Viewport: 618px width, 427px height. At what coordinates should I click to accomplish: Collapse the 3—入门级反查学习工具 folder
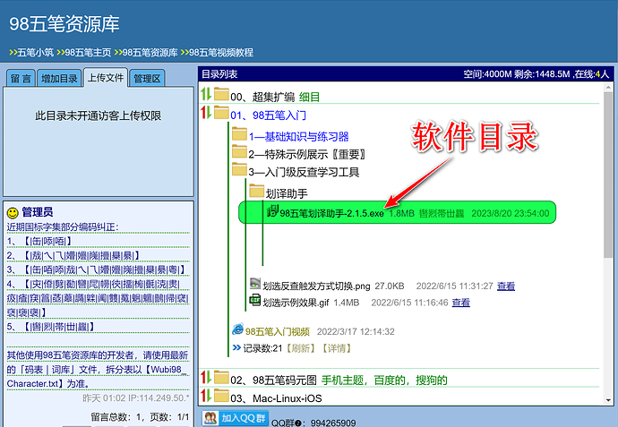(x=304, y=171)
